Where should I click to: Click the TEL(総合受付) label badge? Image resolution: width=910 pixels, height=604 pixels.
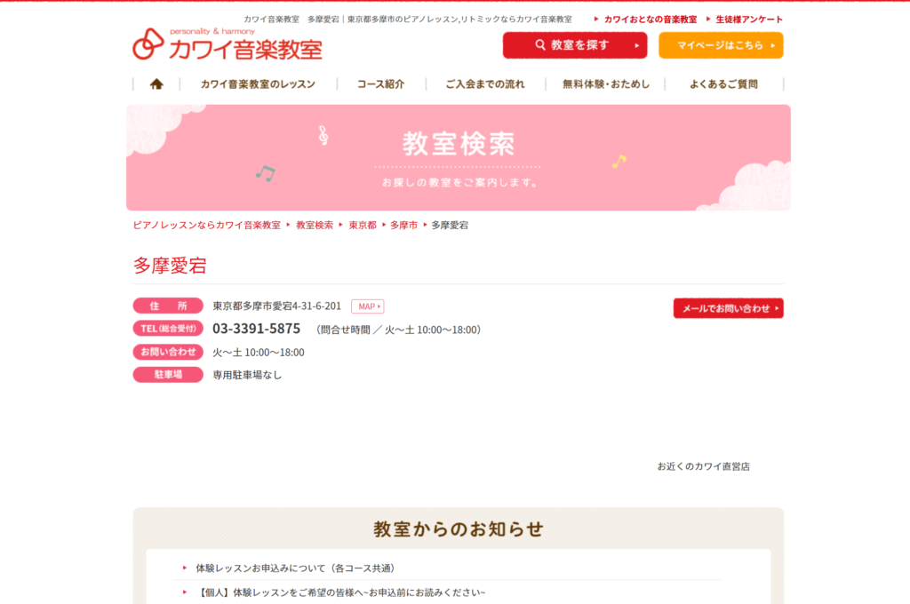[168, 329]
